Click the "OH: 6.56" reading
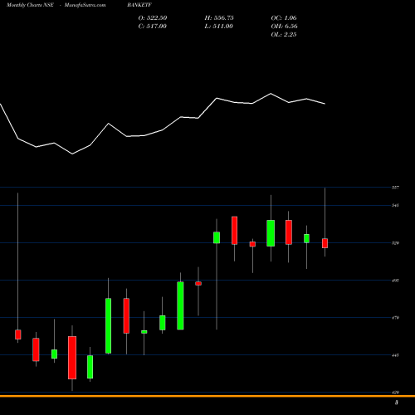This screenshot has height=415, width=415. (285, 26)
